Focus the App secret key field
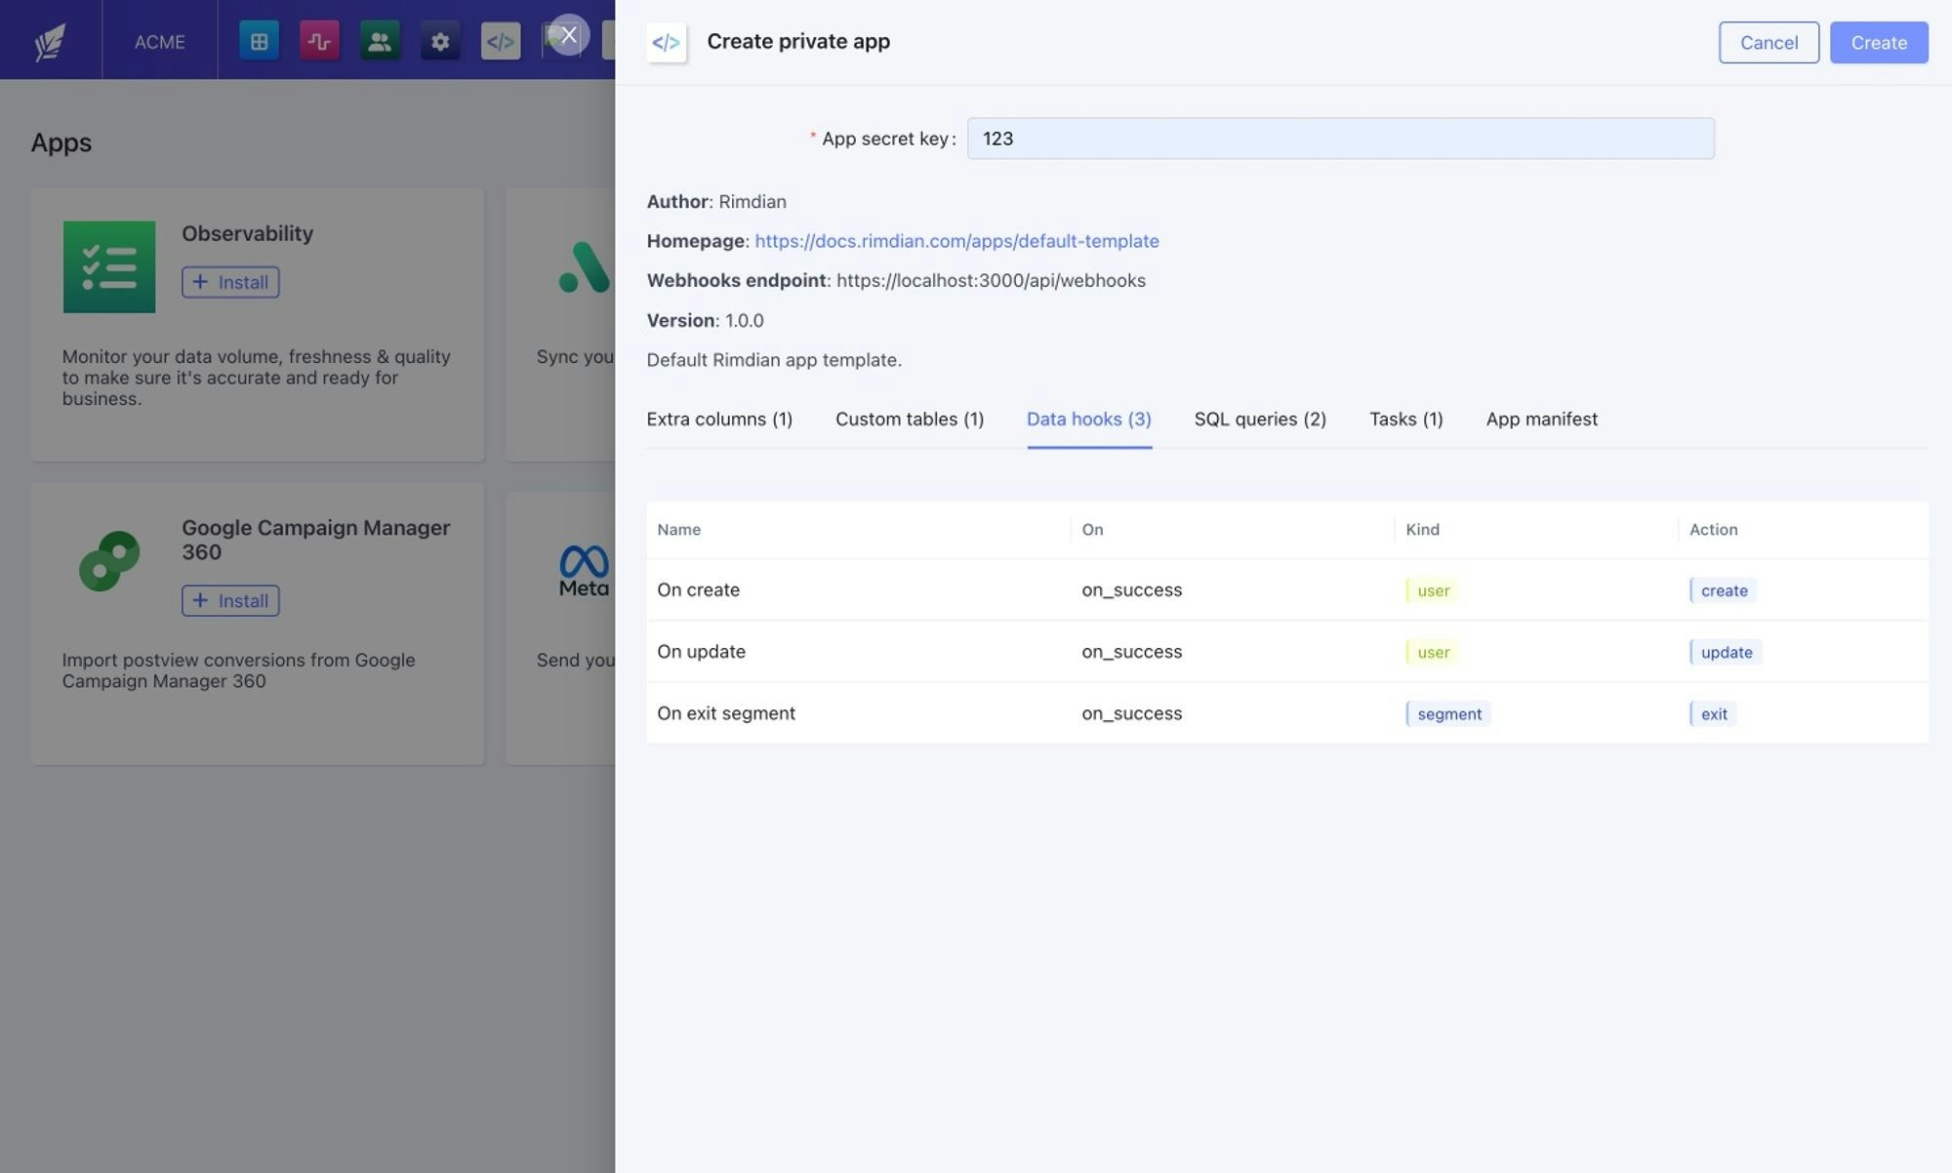 pyautogui.click(x=1339, y=139)
